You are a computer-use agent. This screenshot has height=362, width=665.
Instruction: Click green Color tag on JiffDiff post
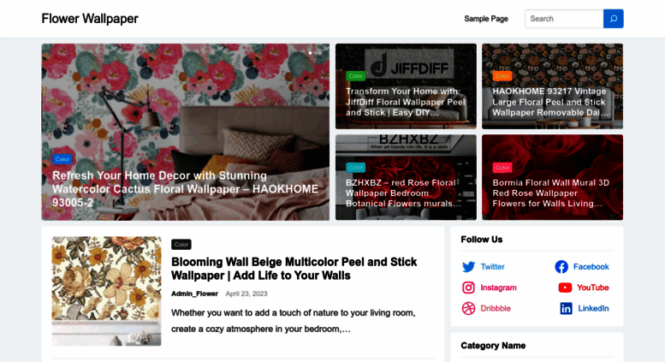[355, 76]
